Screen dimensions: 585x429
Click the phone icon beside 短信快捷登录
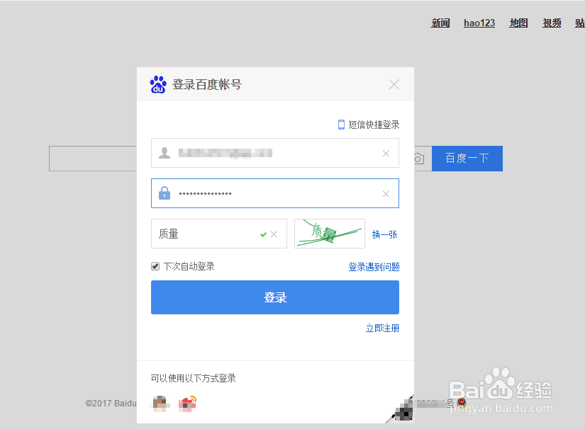[x=341, y=125]
